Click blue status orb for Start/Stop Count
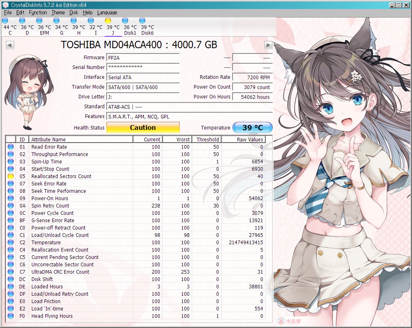The width and height of the screenshot is (412, 328). pyautogui.click(x=11, y=169)
